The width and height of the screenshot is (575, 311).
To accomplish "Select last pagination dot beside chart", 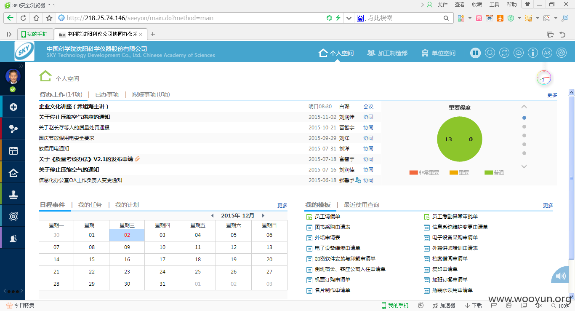I will (x=524, y=153).
